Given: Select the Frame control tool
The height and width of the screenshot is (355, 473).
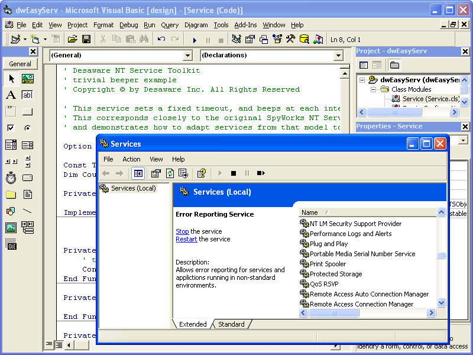Looking at the screenshot, I should click(x=11, y=111).
